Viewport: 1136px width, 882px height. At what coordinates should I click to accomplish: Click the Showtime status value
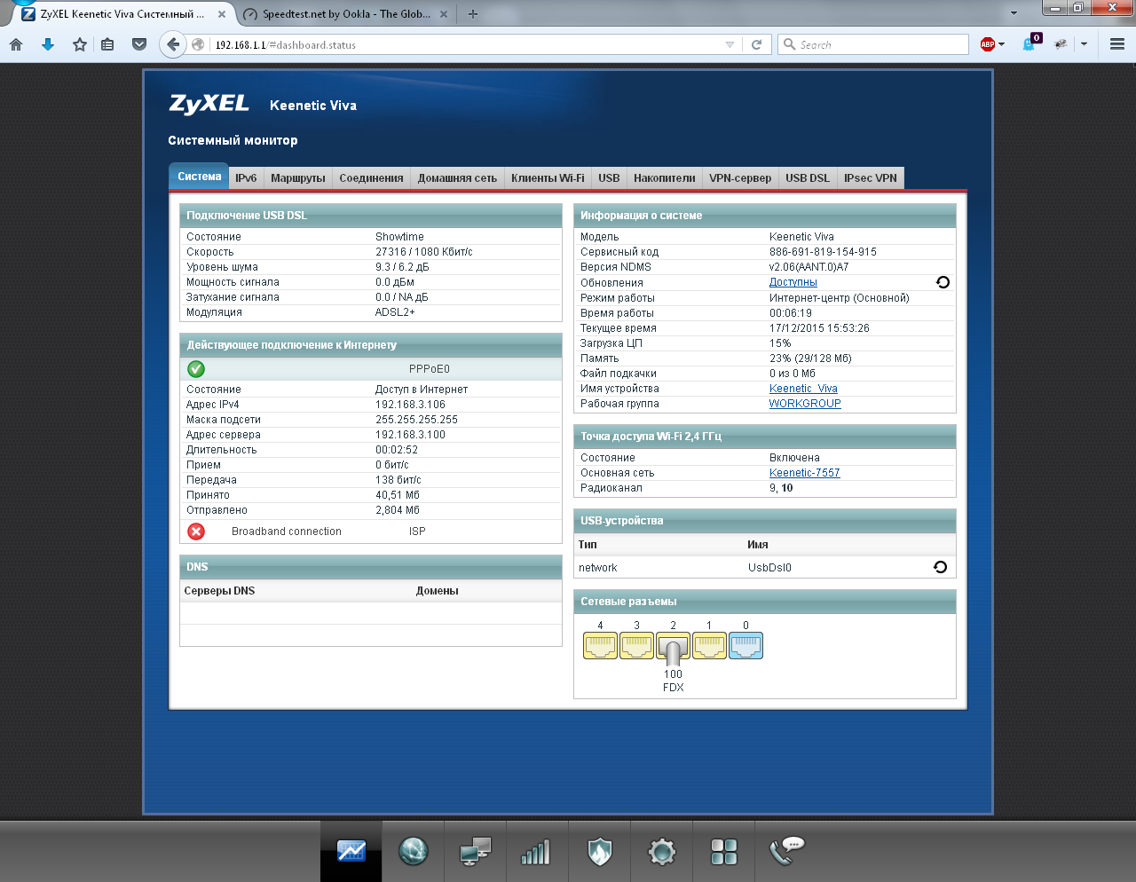399,237
